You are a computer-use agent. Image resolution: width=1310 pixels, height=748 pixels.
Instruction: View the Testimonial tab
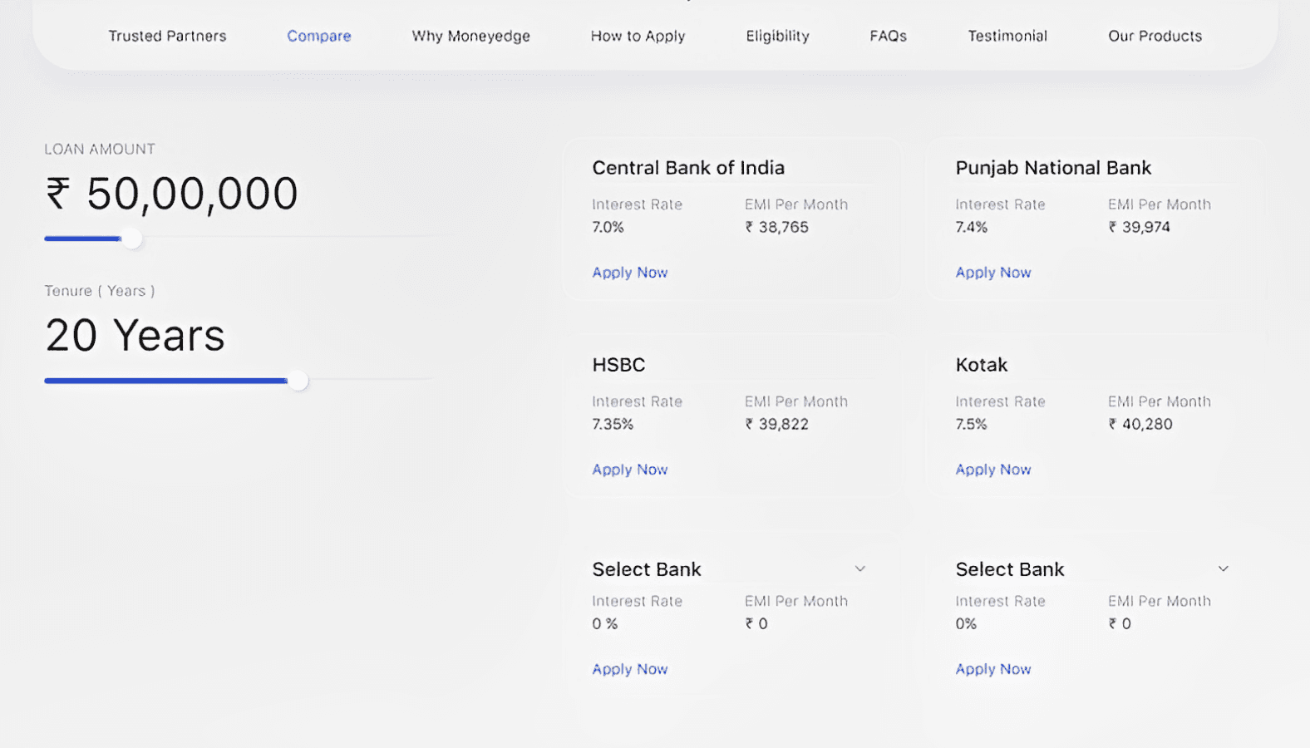[x=1007, y=36]
